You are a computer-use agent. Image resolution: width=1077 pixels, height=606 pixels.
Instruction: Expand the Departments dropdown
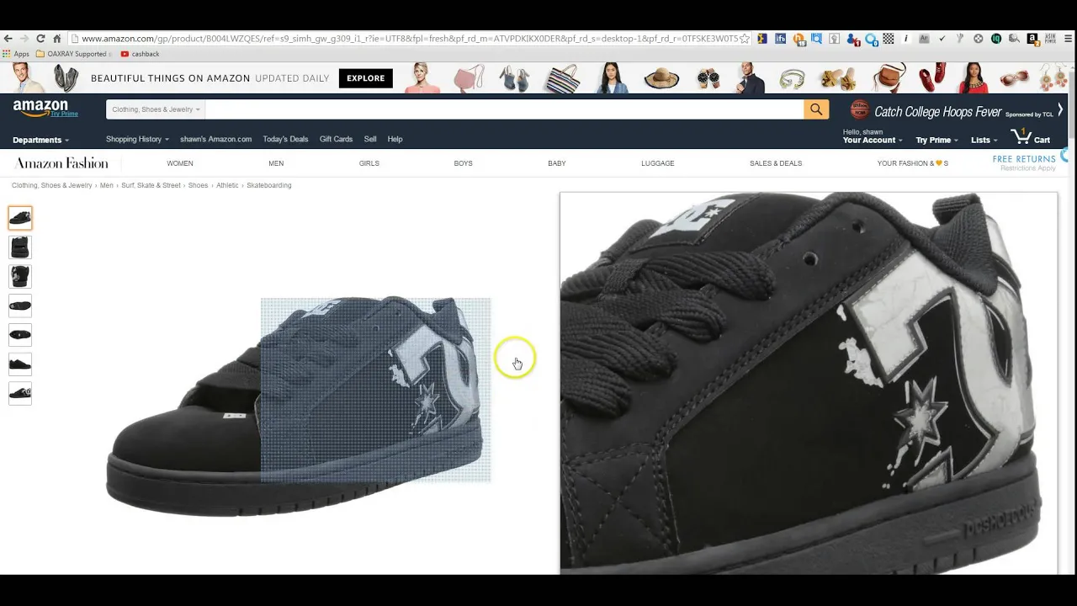(41, 140)
